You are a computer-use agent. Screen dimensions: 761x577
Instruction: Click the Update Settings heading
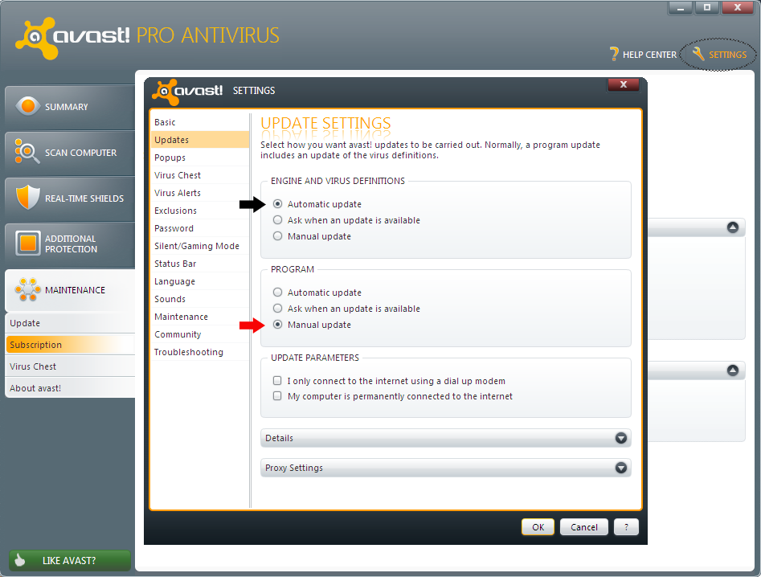[x=325, y=123]
